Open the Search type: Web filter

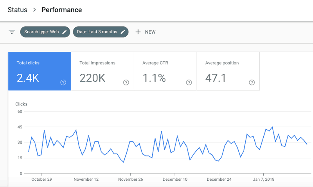click(41, 32)
